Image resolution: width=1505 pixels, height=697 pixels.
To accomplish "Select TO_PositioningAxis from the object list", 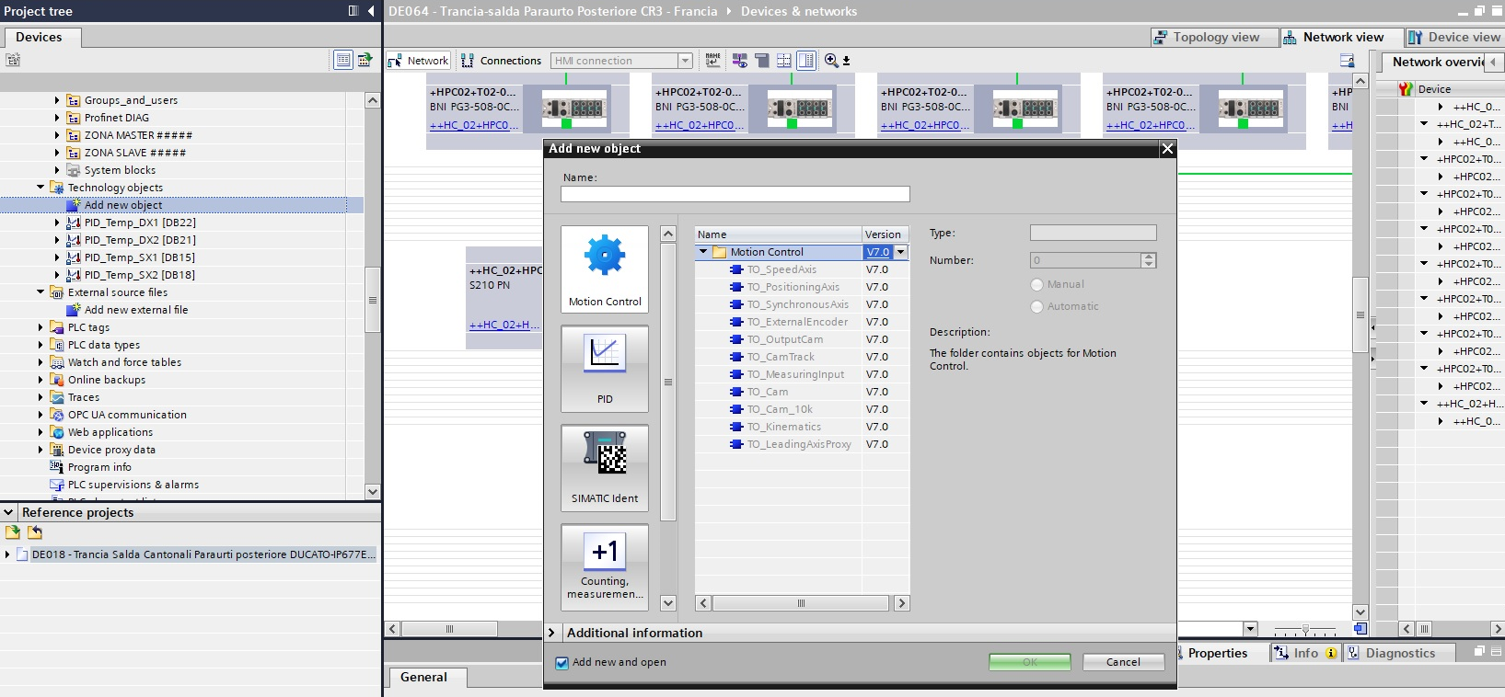I will (x=793, y=287).
